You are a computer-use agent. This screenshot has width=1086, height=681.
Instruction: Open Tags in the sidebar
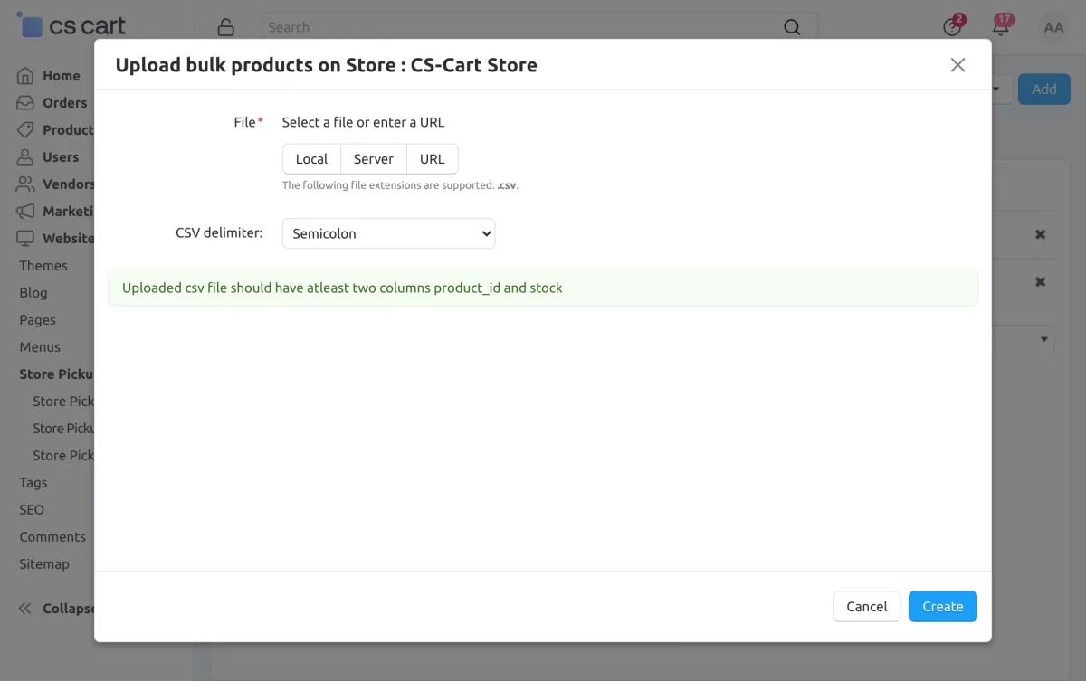click(x=33, y=483)
